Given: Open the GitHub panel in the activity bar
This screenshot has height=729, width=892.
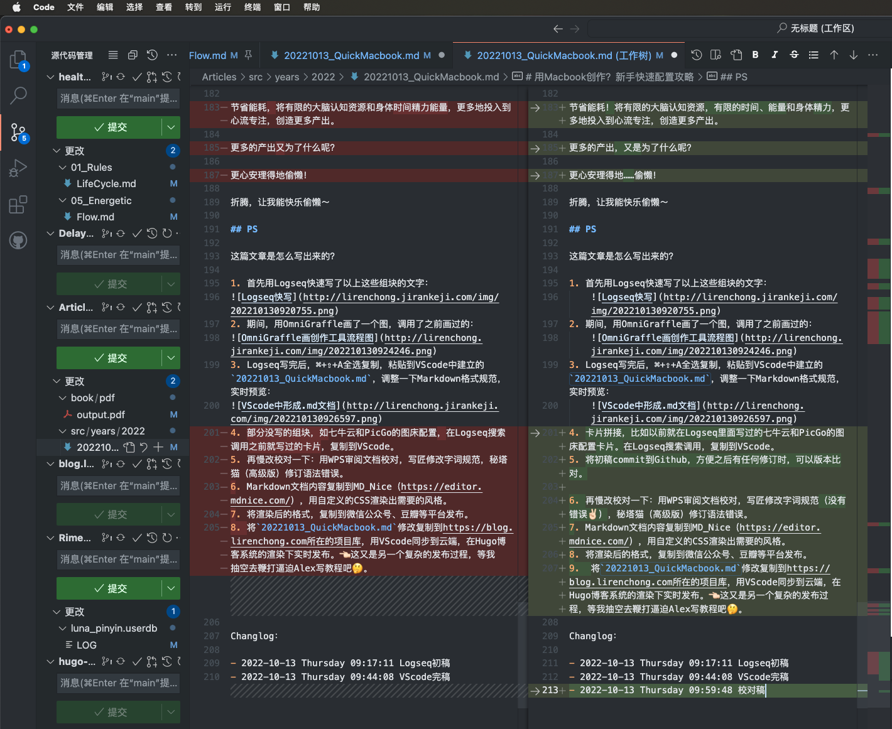Looking at the screenshot, I should (x=18, y=240).
